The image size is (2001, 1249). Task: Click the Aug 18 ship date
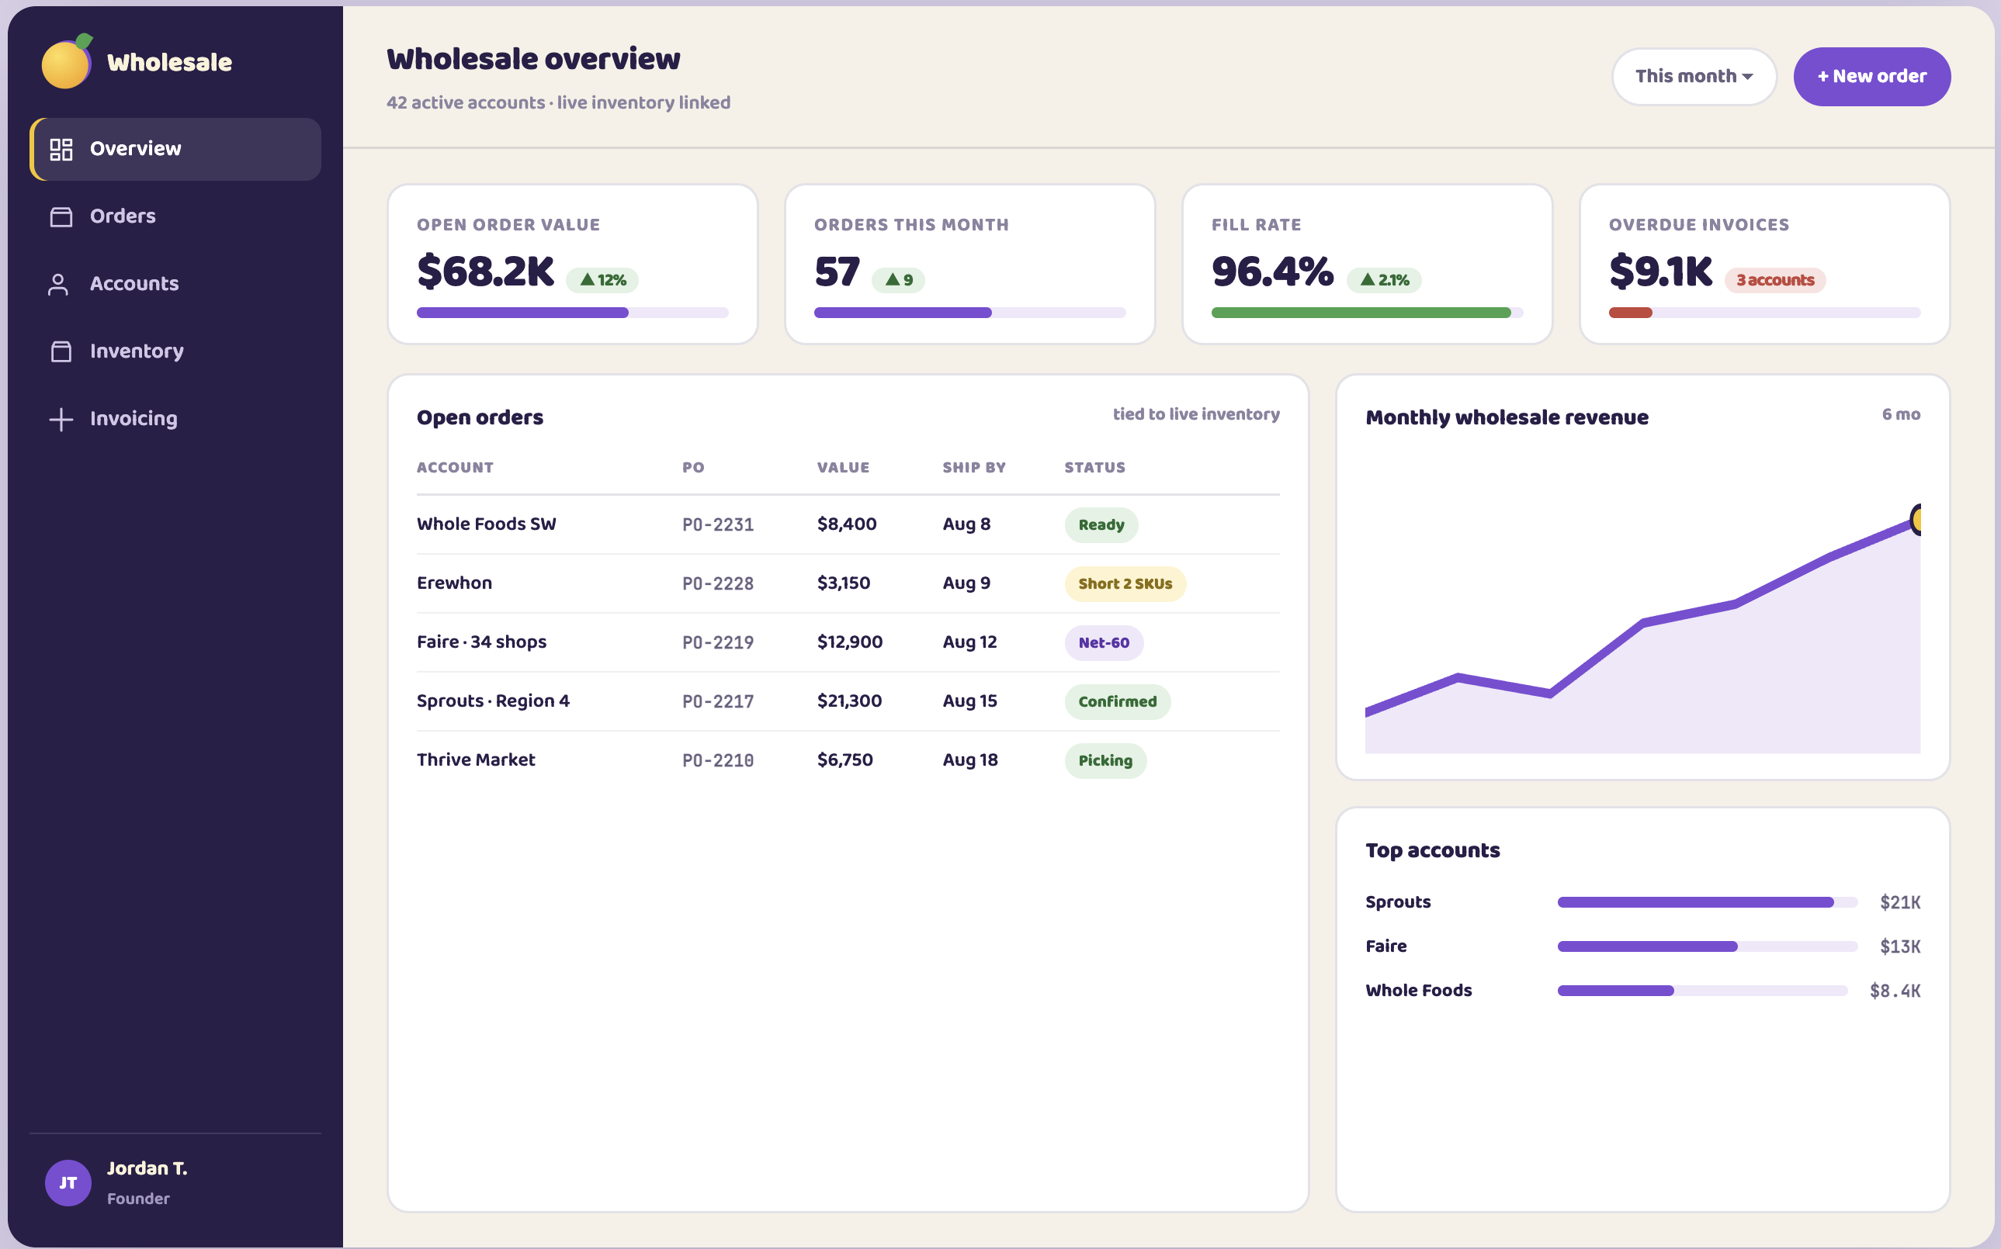pos(970,760)
